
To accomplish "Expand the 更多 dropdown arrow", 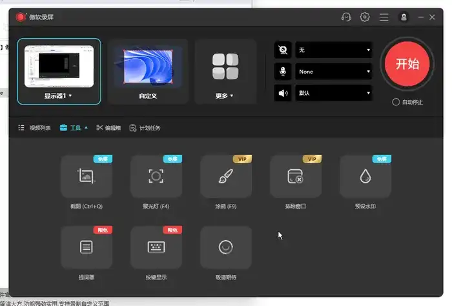I will point(231,96).
